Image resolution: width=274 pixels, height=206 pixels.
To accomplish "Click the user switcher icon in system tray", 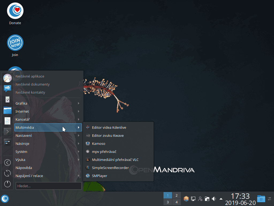I will [x=200, y=199].
